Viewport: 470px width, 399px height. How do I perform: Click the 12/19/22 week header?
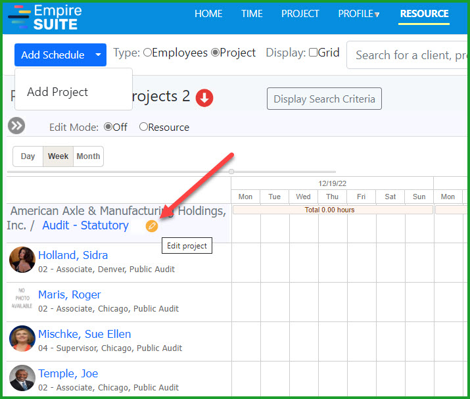coord(333,183)
